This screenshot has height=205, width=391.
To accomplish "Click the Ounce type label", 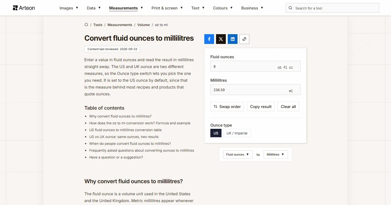I will [221, 125].
